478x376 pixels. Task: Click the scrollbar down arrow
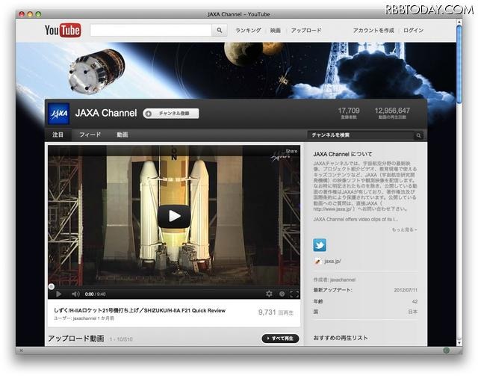459,342
